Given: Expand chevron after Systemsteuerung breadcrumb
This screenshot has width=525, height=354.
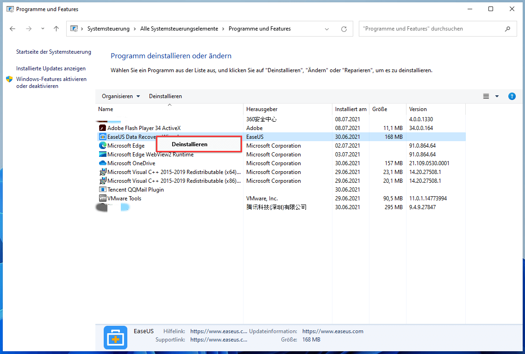Looking at the screenshot, I should [x=135, y=29].
